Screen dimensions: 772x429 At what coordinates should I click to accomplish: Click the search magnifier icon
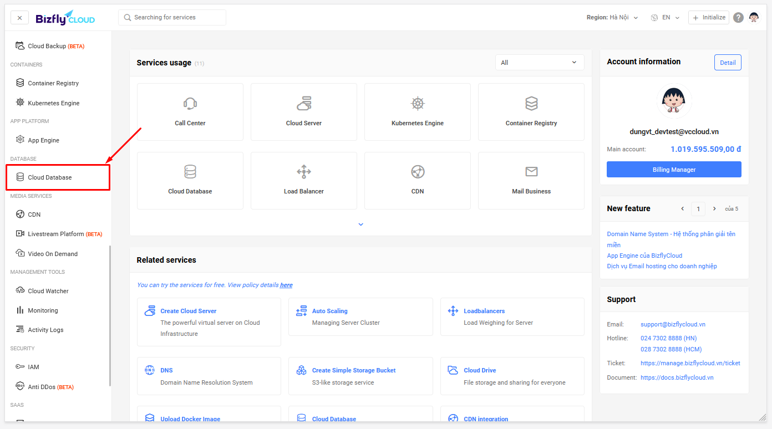pyautogui.click(x=128, y=17)
